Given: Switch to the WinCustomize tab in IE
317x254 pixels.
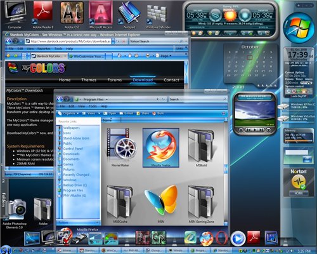Looking at the screenshot, I should (87, 56).
